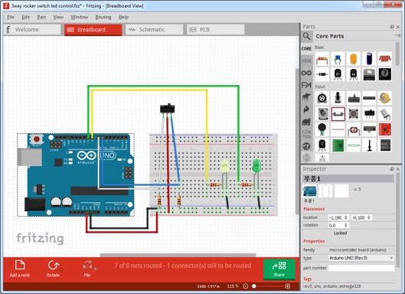This screenshot has height=294, width=405.
Task: Click the parts search magnifier icon
Action: click(306, 36)
